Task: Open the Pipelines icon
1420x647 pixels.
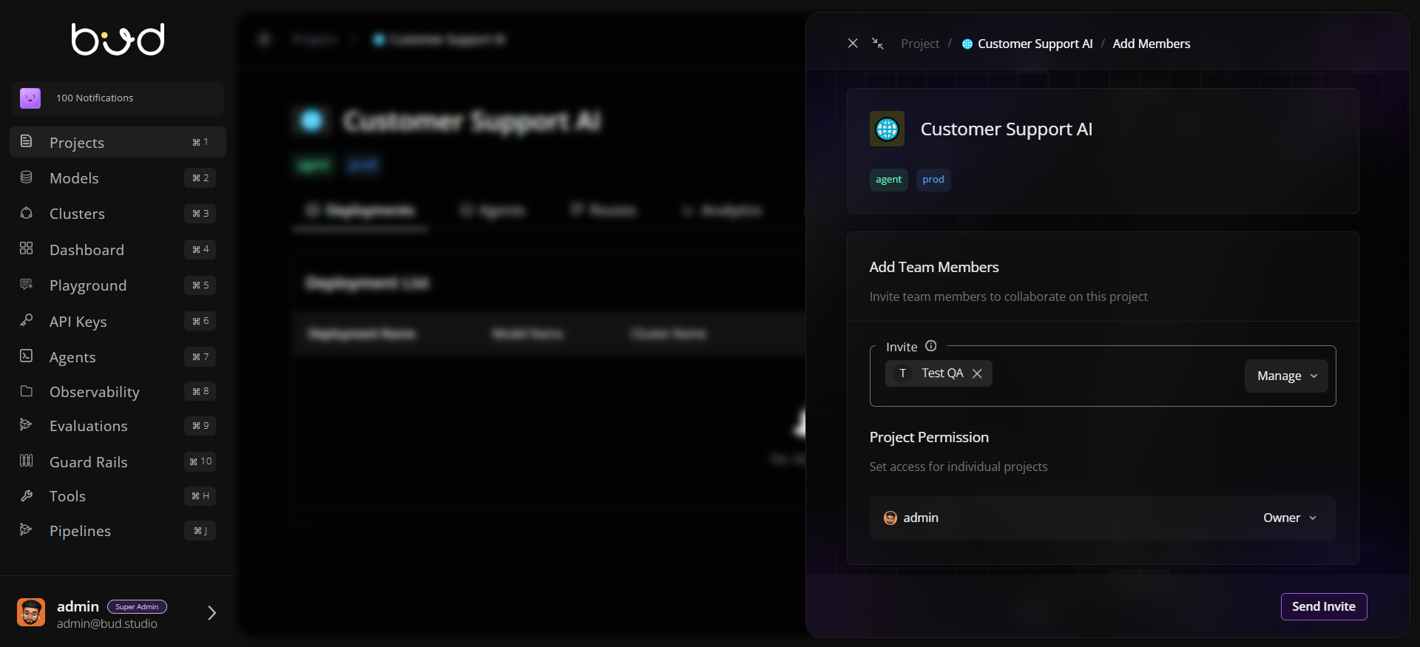Action: click(x=26, y=529)
